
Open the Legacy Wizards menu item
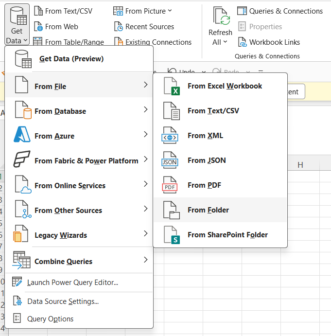tap(79, 234)
